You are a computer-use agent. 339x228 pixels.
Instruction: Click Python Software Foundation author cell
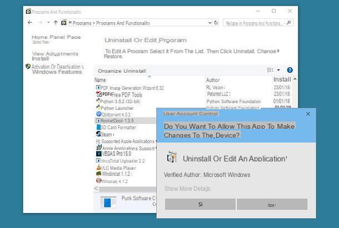(233, 102)
